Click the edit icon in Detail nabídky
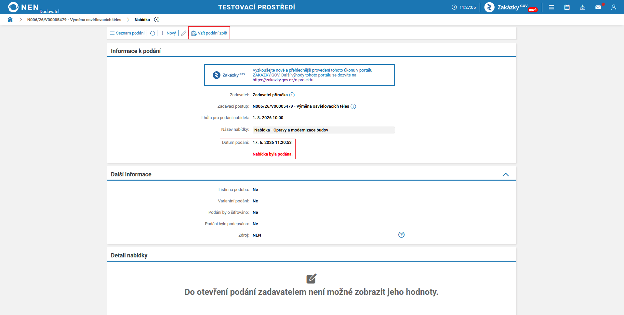The image size is (624, 315). click(x=311, y=279)
